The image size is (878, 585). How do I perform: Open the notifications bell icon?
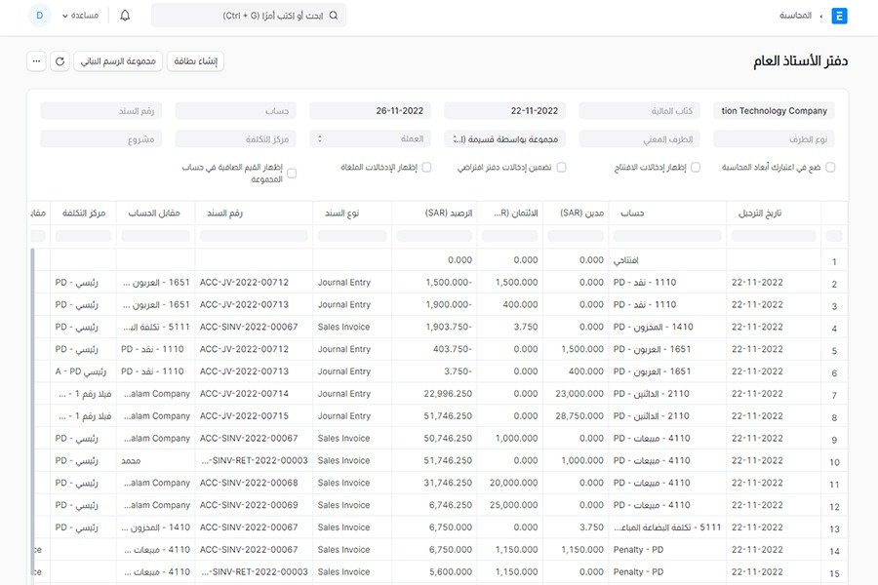pyautogui.click(x=125, y=16)
